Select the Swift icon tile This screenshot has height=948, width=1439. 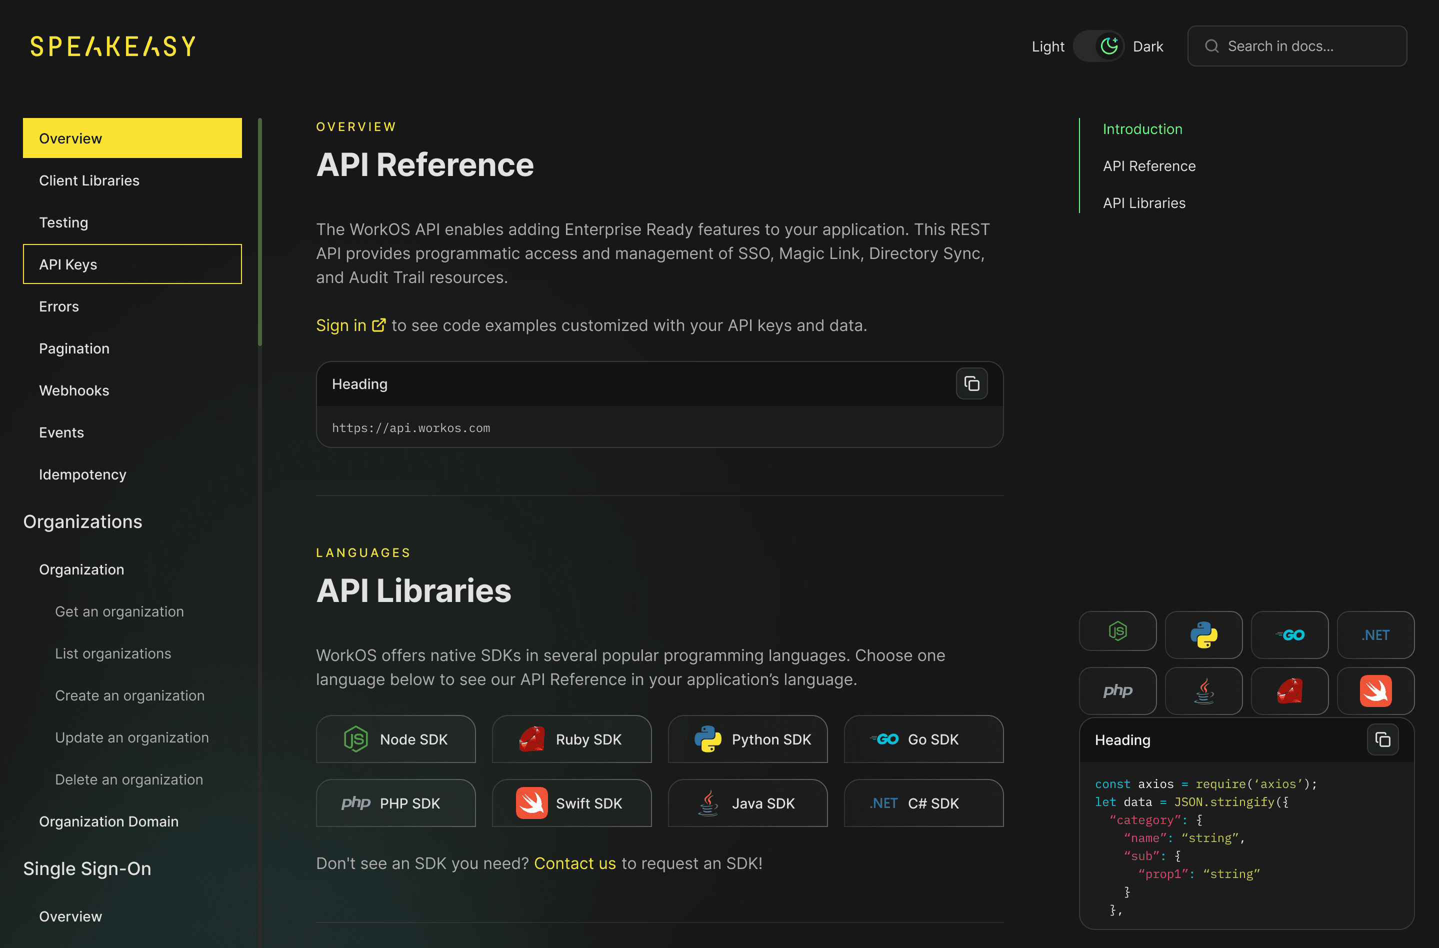click(1375, 690)
